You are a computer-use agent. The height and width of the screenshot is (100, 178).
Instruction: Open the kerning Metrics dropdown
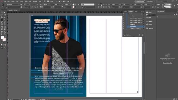tap(49, 4)
